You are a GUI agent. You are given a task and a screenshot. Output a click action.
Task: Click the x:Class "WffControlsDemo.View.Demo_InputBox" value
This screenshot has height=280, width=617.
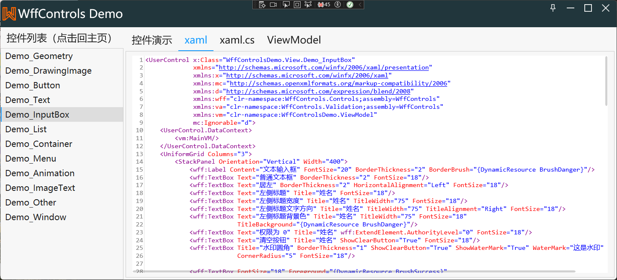point(289,60)
